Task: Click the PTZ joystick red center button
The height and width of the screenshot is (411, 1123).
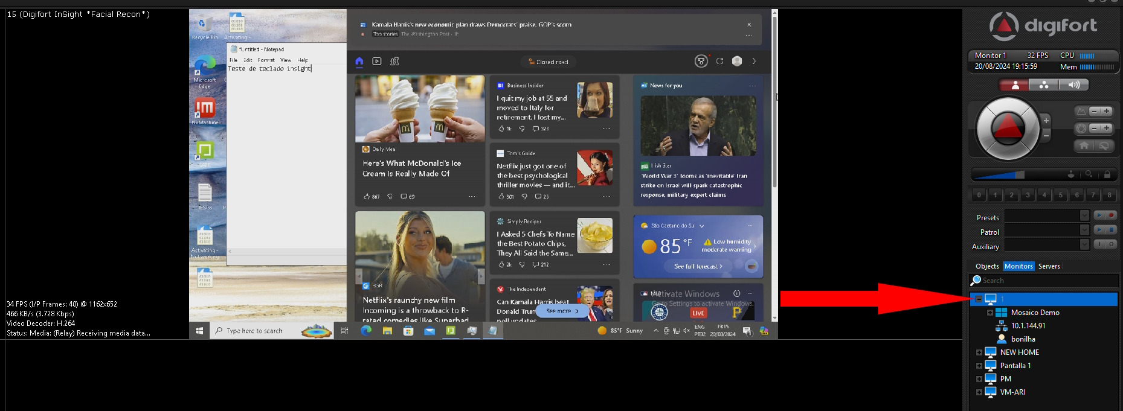Action: click(x=1008, y=129)
